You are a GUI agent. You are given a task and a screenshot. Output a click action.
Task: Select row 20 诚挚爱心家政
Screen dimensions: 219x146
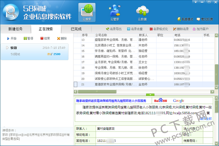pyautogui.click(x=144, y=79)
